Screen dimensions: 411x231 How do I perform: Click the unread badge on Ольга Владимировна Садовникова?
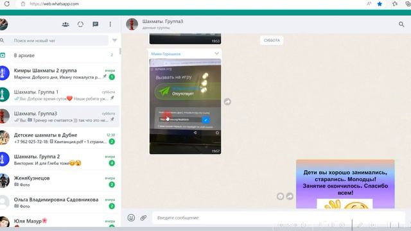click(112, 206)
